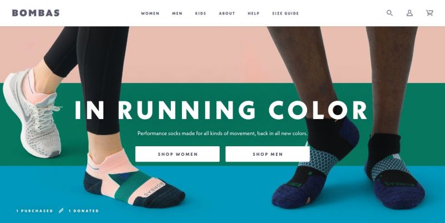The image size is (445, 223).
Task: Open the Help link
Action: pos(254,13)
